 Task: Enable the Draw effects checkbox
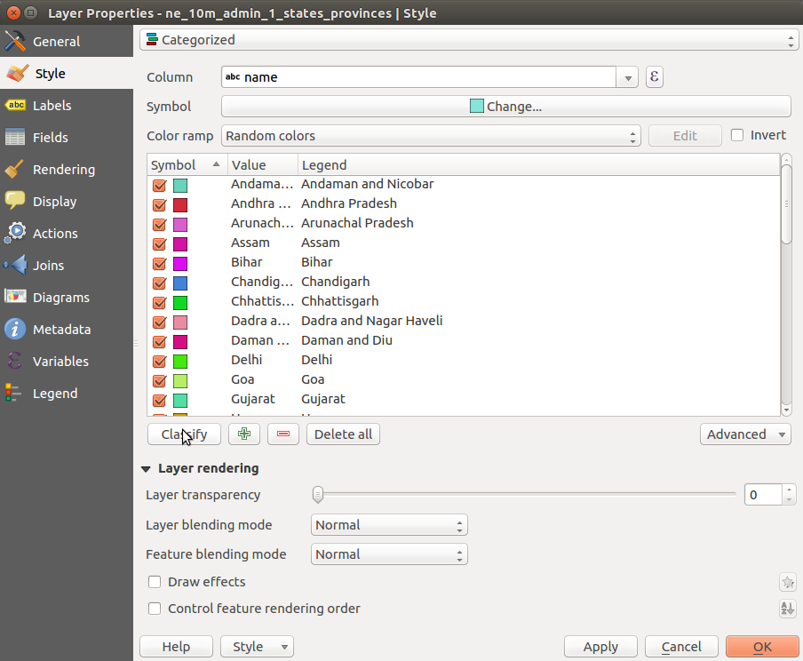(x=155, y=582)
